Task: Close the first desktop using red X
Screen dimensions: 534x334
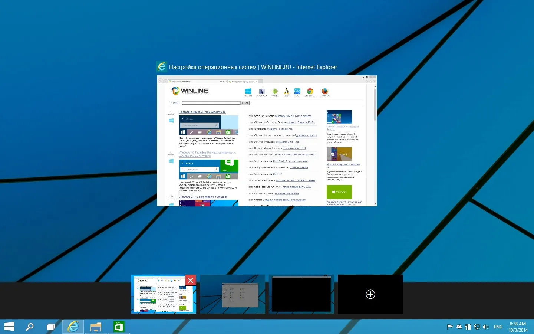Action: (191, 280)
